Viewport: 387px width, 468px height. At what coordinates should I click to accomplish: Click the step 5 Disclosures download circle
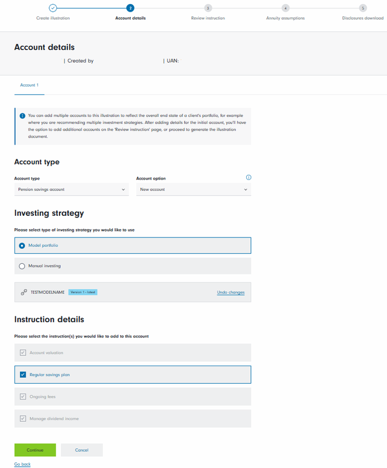click(x=363, y=8)
